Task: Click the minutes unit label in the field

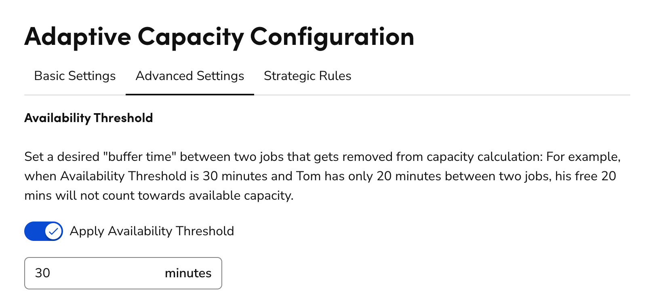Action: coord(187,273)
